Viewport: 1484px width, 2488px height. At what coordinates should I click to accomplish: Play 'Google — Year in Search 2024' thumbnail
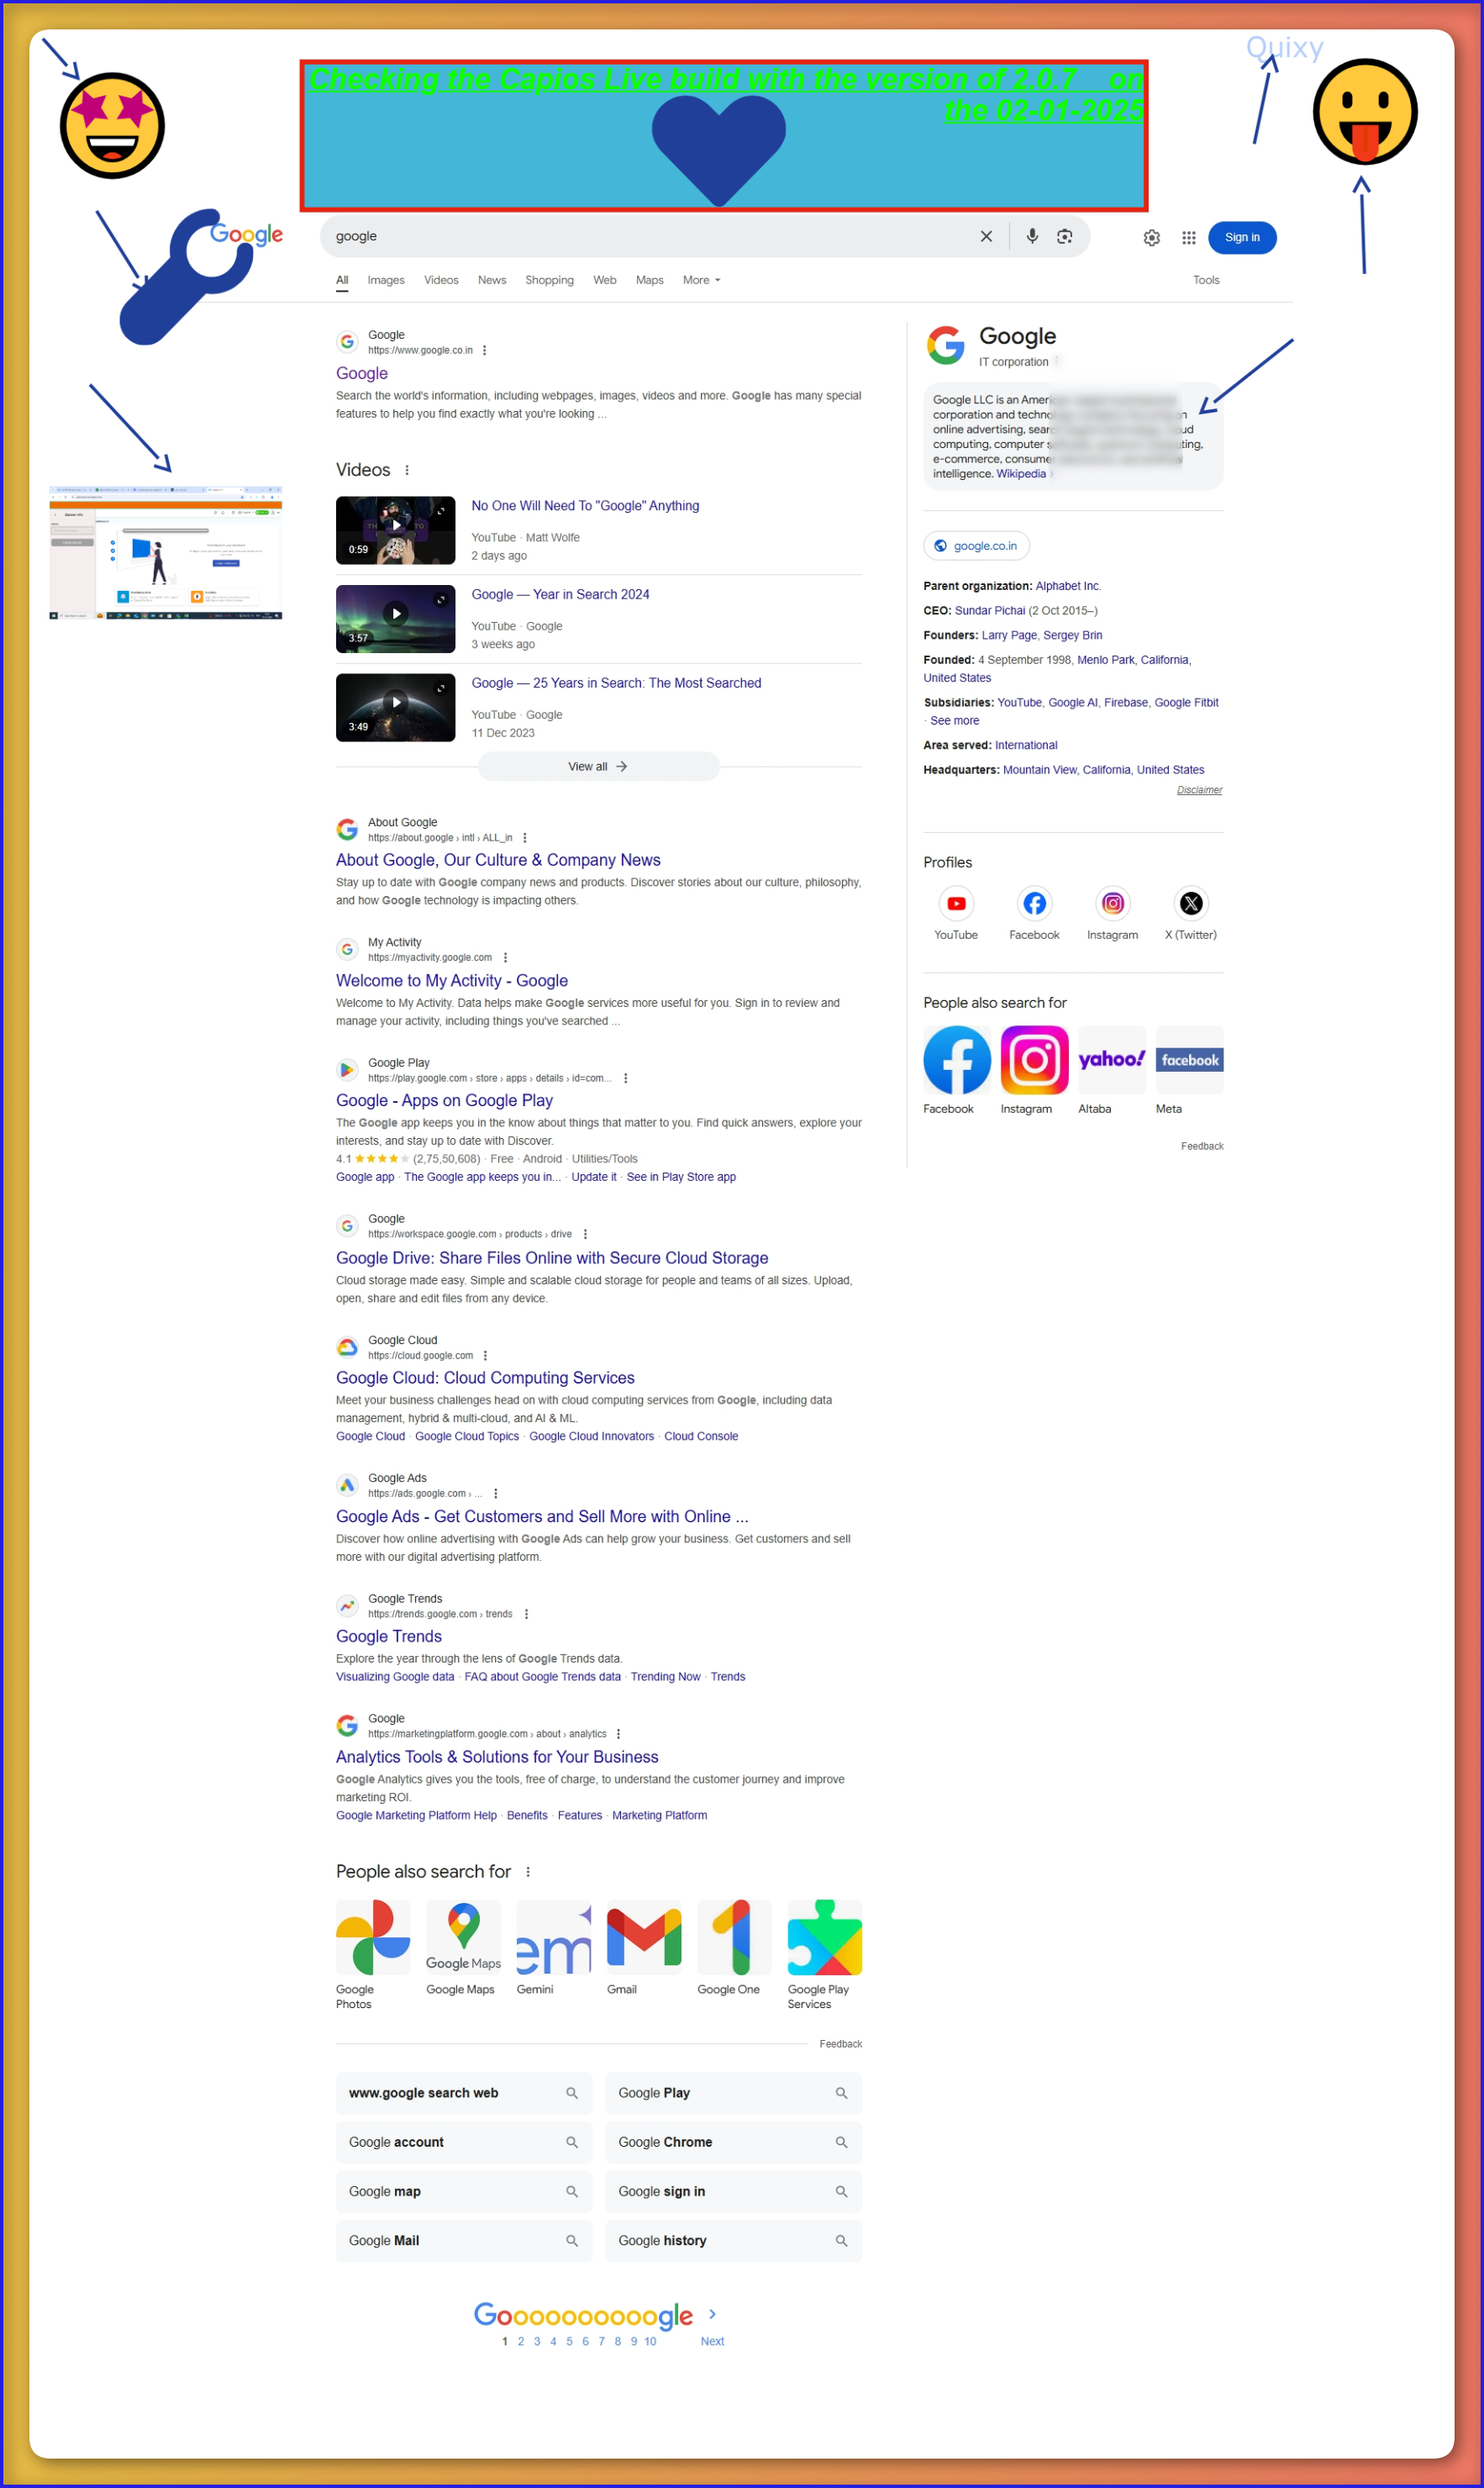pos(396,619)
